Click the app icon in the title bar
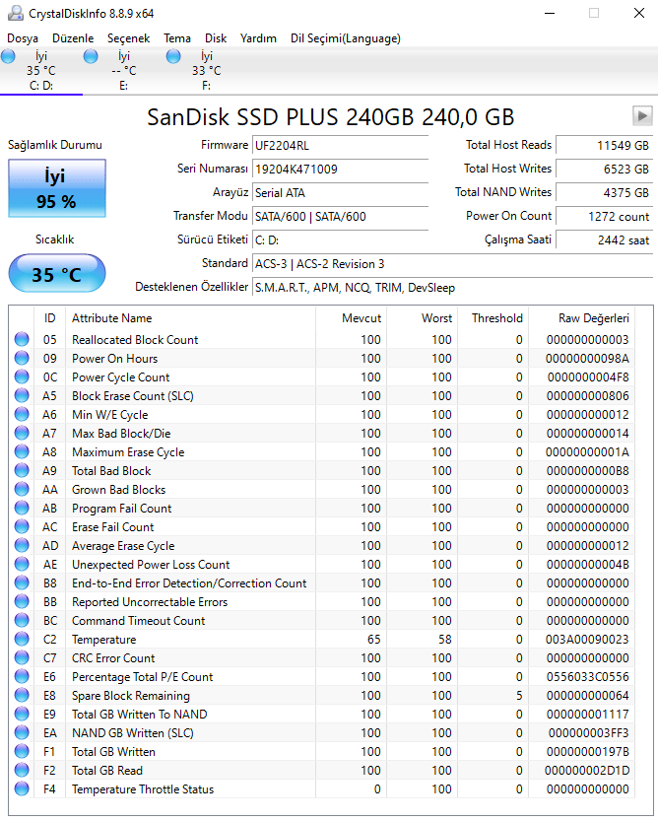658x821 pixels. pos(16,13)
